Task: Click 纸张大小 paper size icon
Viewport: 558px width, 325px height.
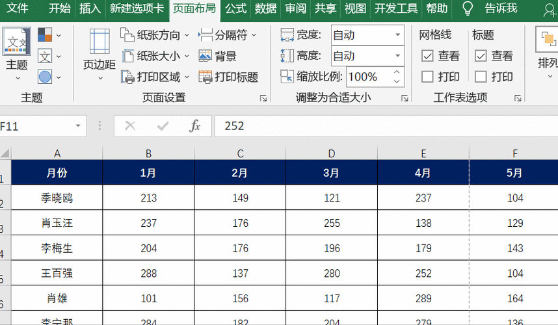Action: [127, 56]
